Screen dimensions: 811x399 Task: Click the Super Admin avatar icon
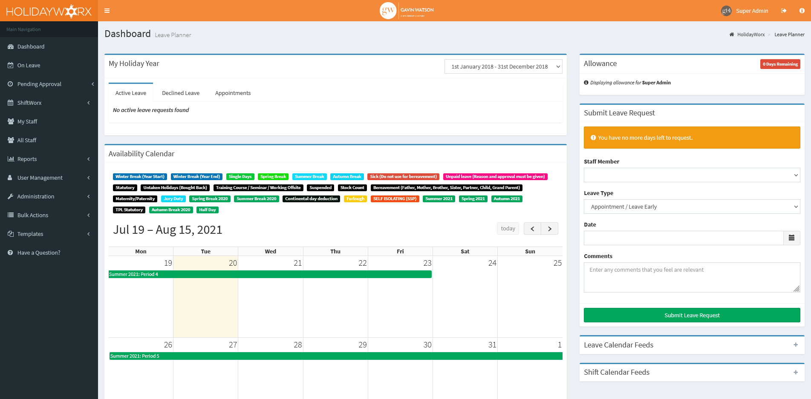(726, 11)
